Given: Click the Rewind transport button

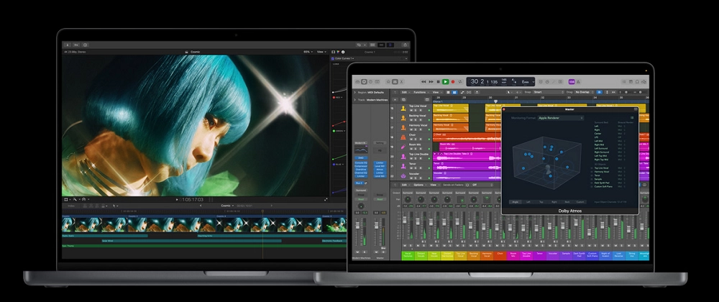Looking at the screenshot, I should pos(423,82).
